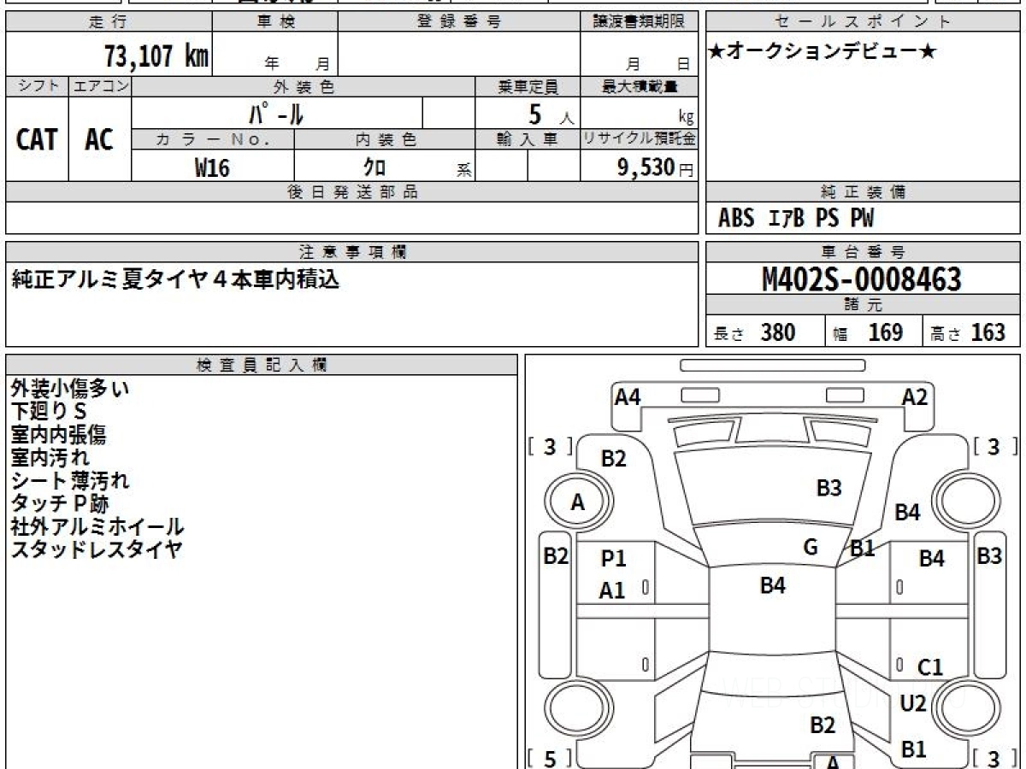Click the wheel circle marked A

(577, 502)
